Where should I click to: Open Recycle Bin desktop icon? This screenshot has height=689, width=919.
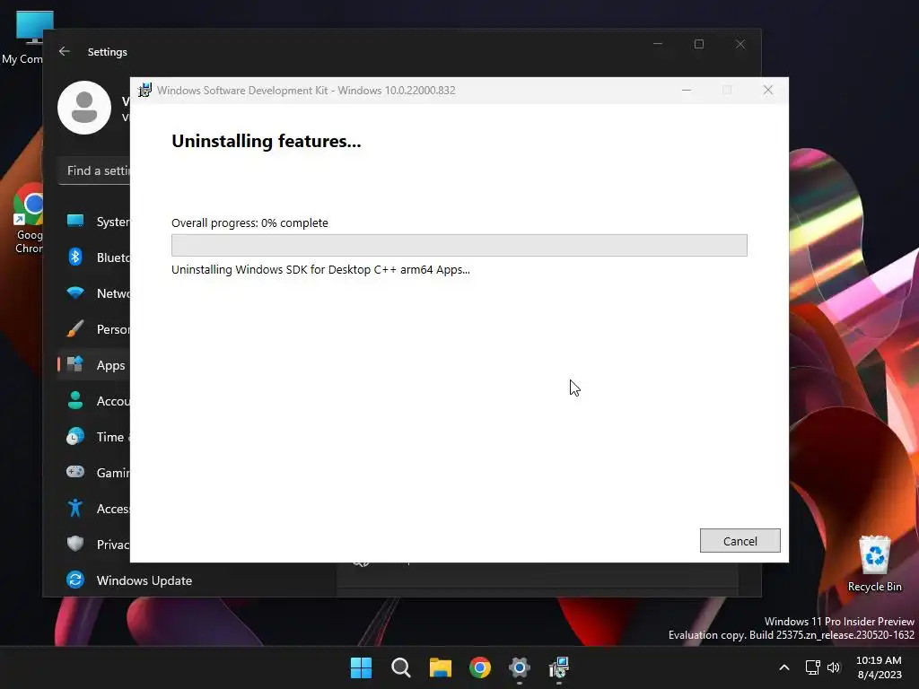click(x=874, y=564)
